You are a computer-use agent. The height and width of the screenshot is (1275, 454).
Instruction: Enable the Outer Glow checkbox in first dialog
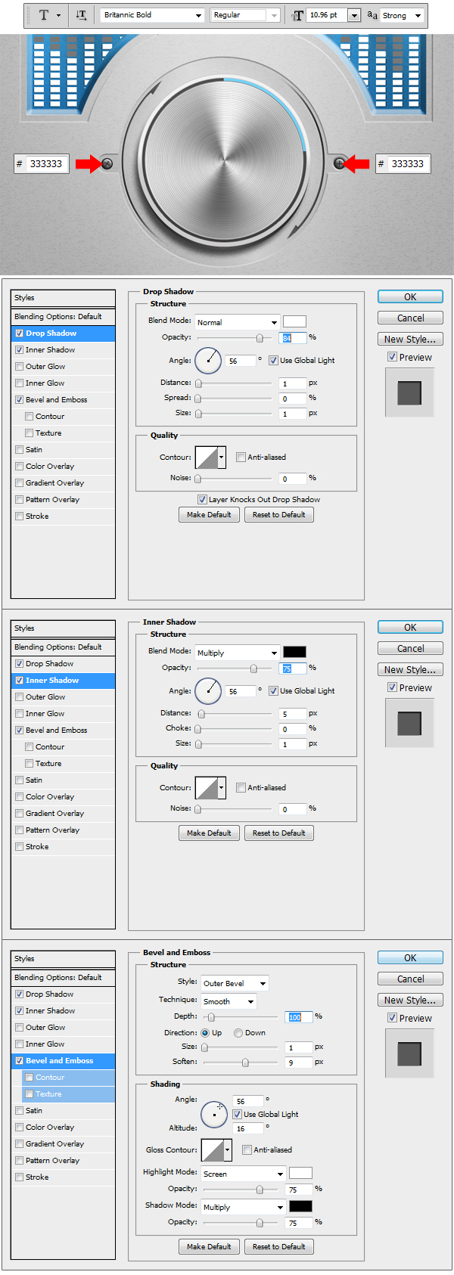[x=19, y=367]
